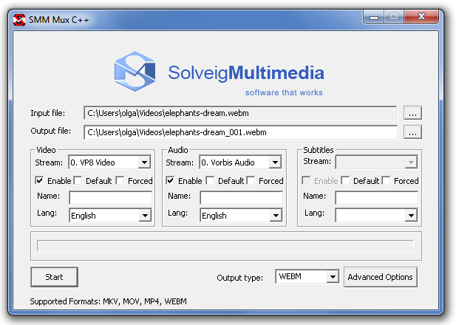Open the Output type WEBM dropdown
The height and width of the screenshot is (325, 456).
(x=307, y=276)
